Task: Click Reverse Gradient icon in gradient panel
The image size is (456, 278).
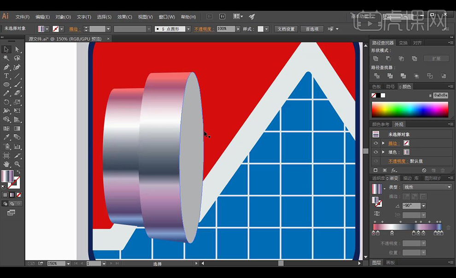Action: pyautogui.click(x=377, y=214)
